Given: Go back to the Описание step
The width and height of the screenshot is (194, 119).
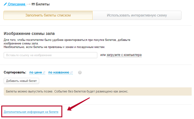Looking at the screenshot, I should tap(16, 4).
